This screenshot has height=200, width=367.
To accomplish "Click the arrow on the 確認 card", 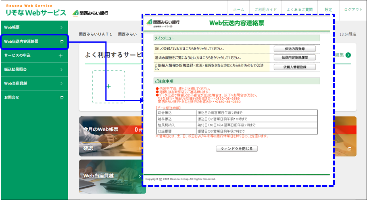I will [140, 149].
